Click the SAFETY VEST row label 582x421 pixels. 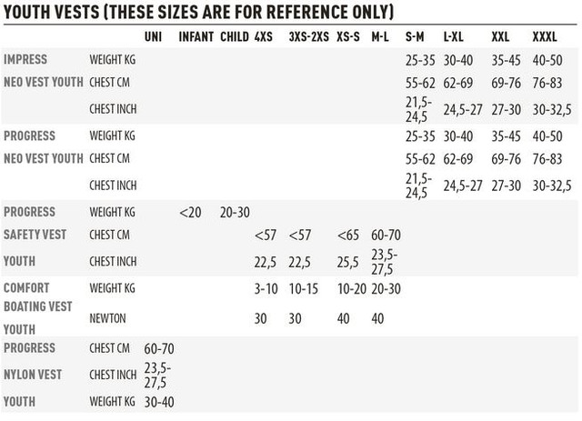click(35, 234)
